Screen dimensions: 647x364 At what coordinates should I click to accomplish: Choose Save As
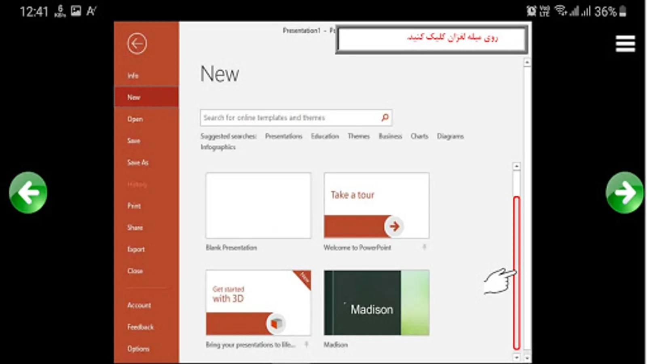[138, 163]
